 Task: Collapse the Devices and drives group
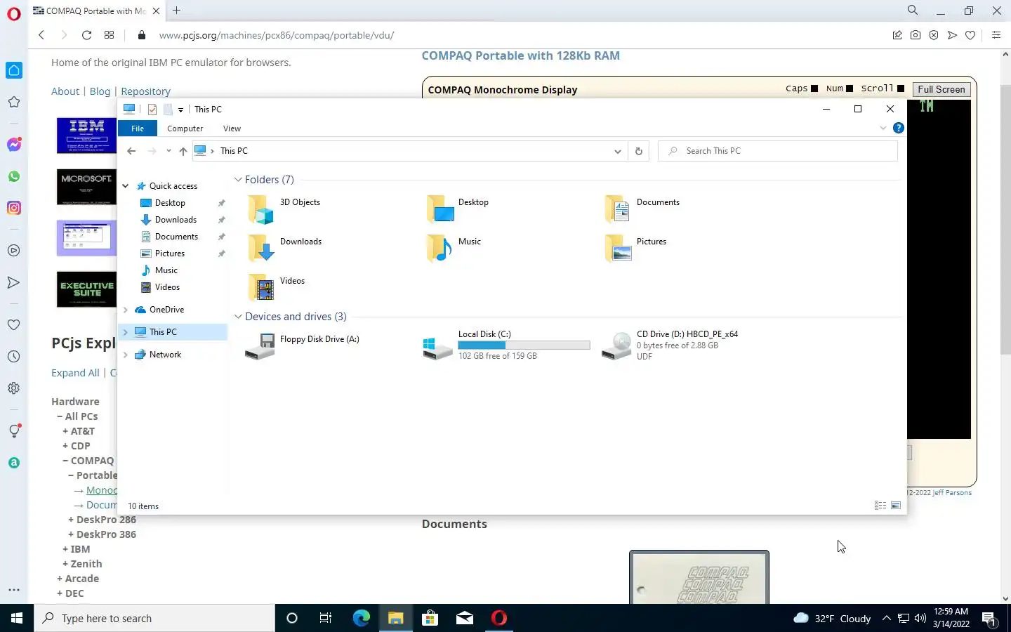[238, 317]
